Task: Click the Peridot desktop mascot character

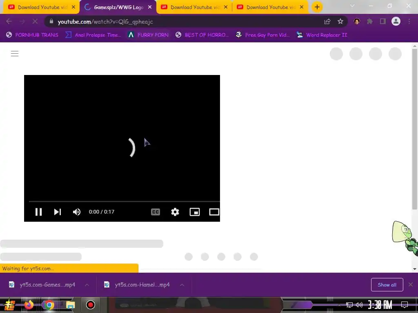Action: click(405, 239)
